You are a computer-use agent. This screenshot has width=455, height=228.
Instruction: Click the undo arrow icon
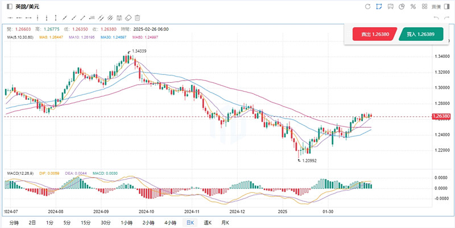[x=436, y=18]
